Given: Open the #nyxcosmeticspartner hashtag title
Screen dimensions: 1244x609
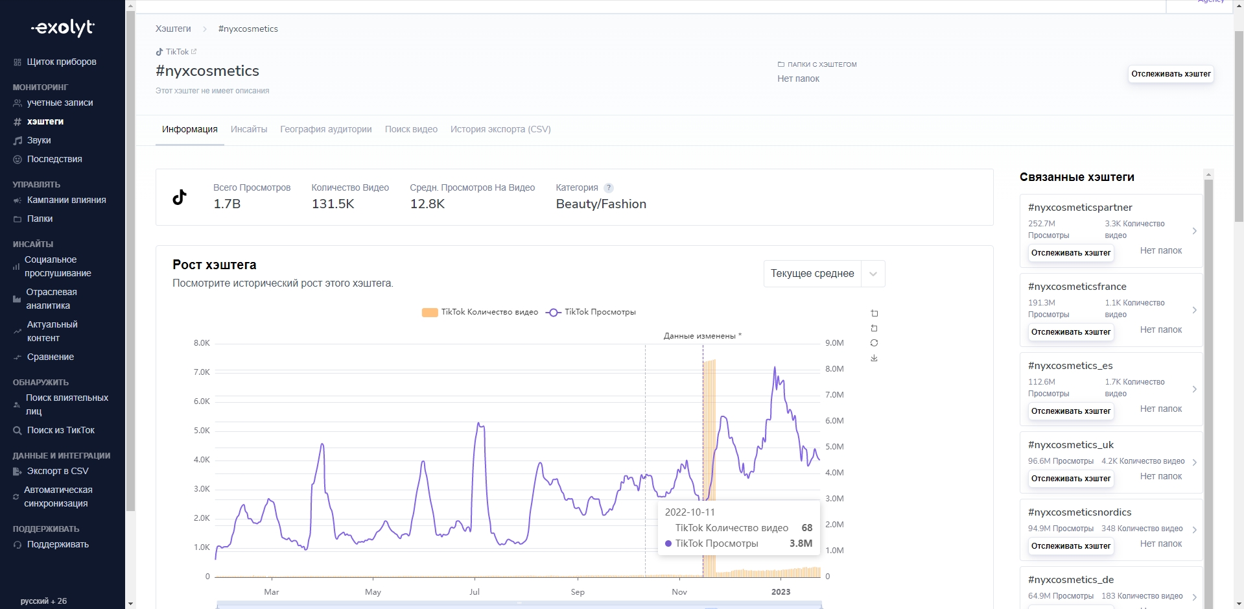Looking at the screenshot, I should [x=1080, y=208].
